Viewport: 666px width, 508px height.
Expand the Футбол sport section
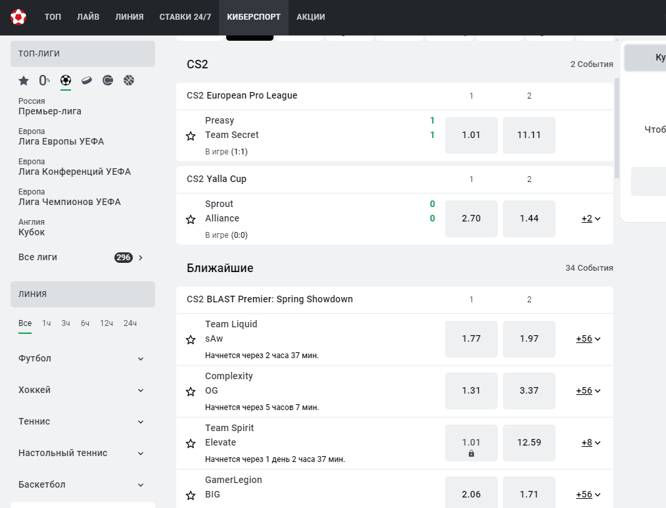(82, 359)
